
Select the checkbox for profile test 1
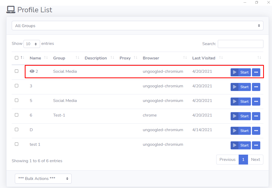pos(16,144)
